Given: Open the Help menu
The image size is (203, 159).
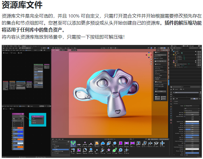Looking at the screenshot, I should 19,46.
